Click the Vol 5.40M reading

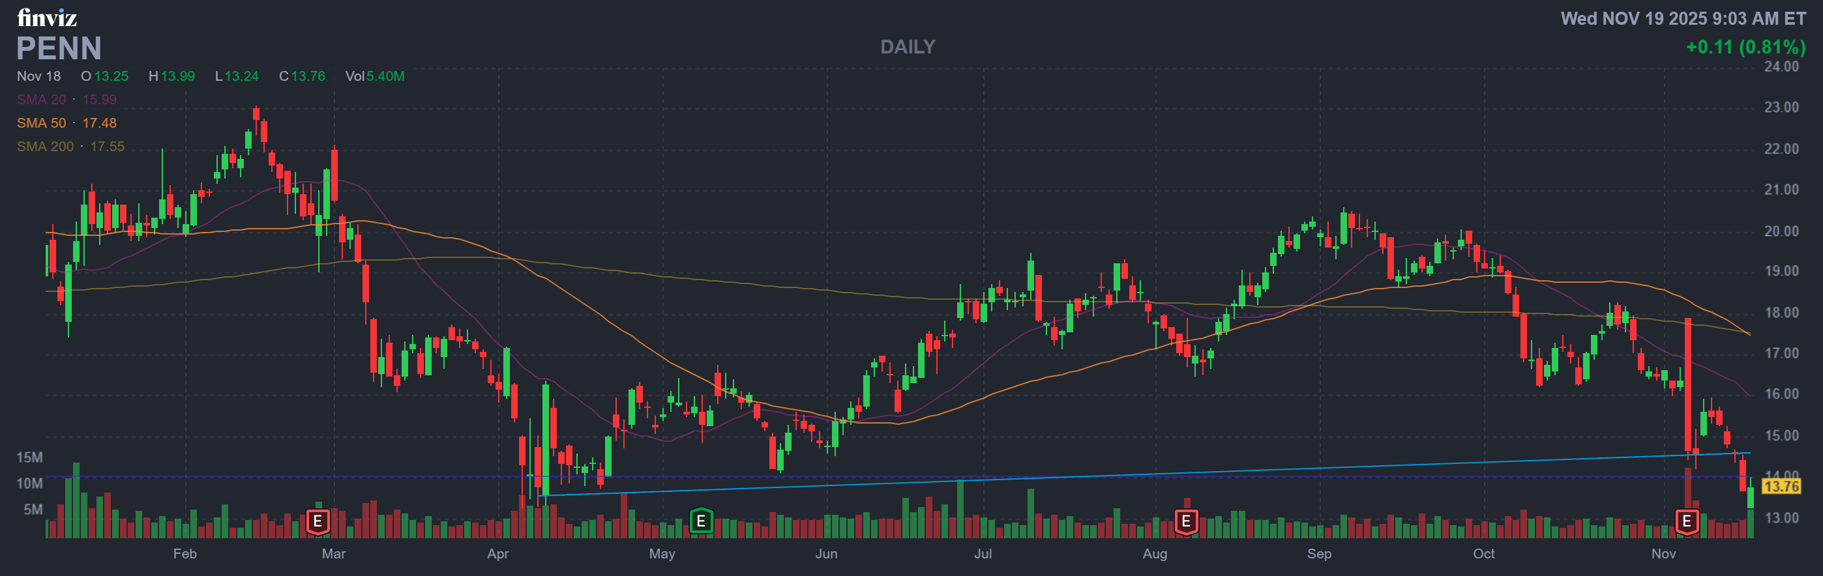(x=374, y=76)
